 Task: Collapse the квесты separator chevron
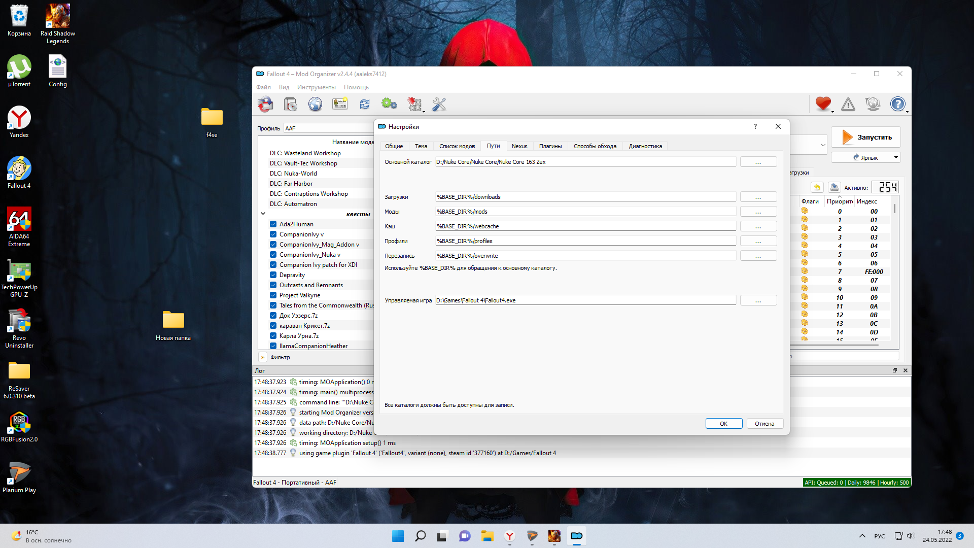click(263, 214)
